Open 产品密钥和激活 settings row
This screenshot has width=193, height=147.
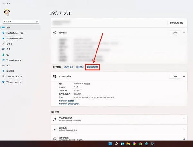pos(119,119)
